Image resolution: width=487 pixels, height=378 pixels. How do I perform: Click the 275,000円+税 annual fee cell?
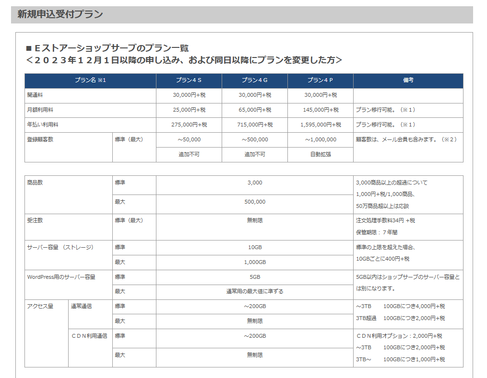coord(189,125)
